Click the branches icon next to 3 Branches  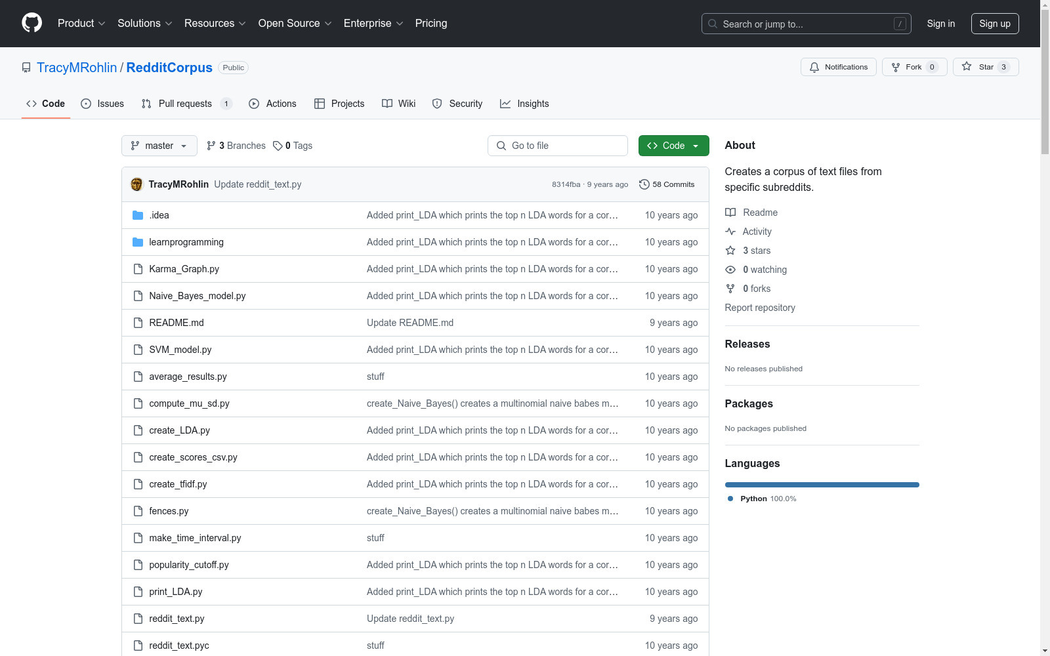(211, 146)
